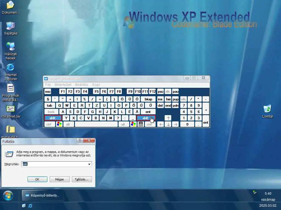Click the tab key on keyboard
The height and width of the screenshot is (210, 281).
[50, 105]
